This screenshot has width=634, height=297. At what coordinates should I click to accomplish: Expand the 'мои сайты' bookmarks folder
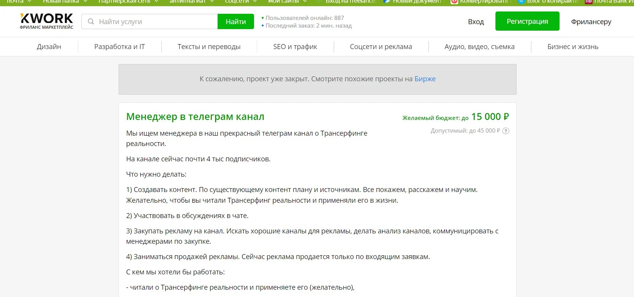tap(287, 2)
